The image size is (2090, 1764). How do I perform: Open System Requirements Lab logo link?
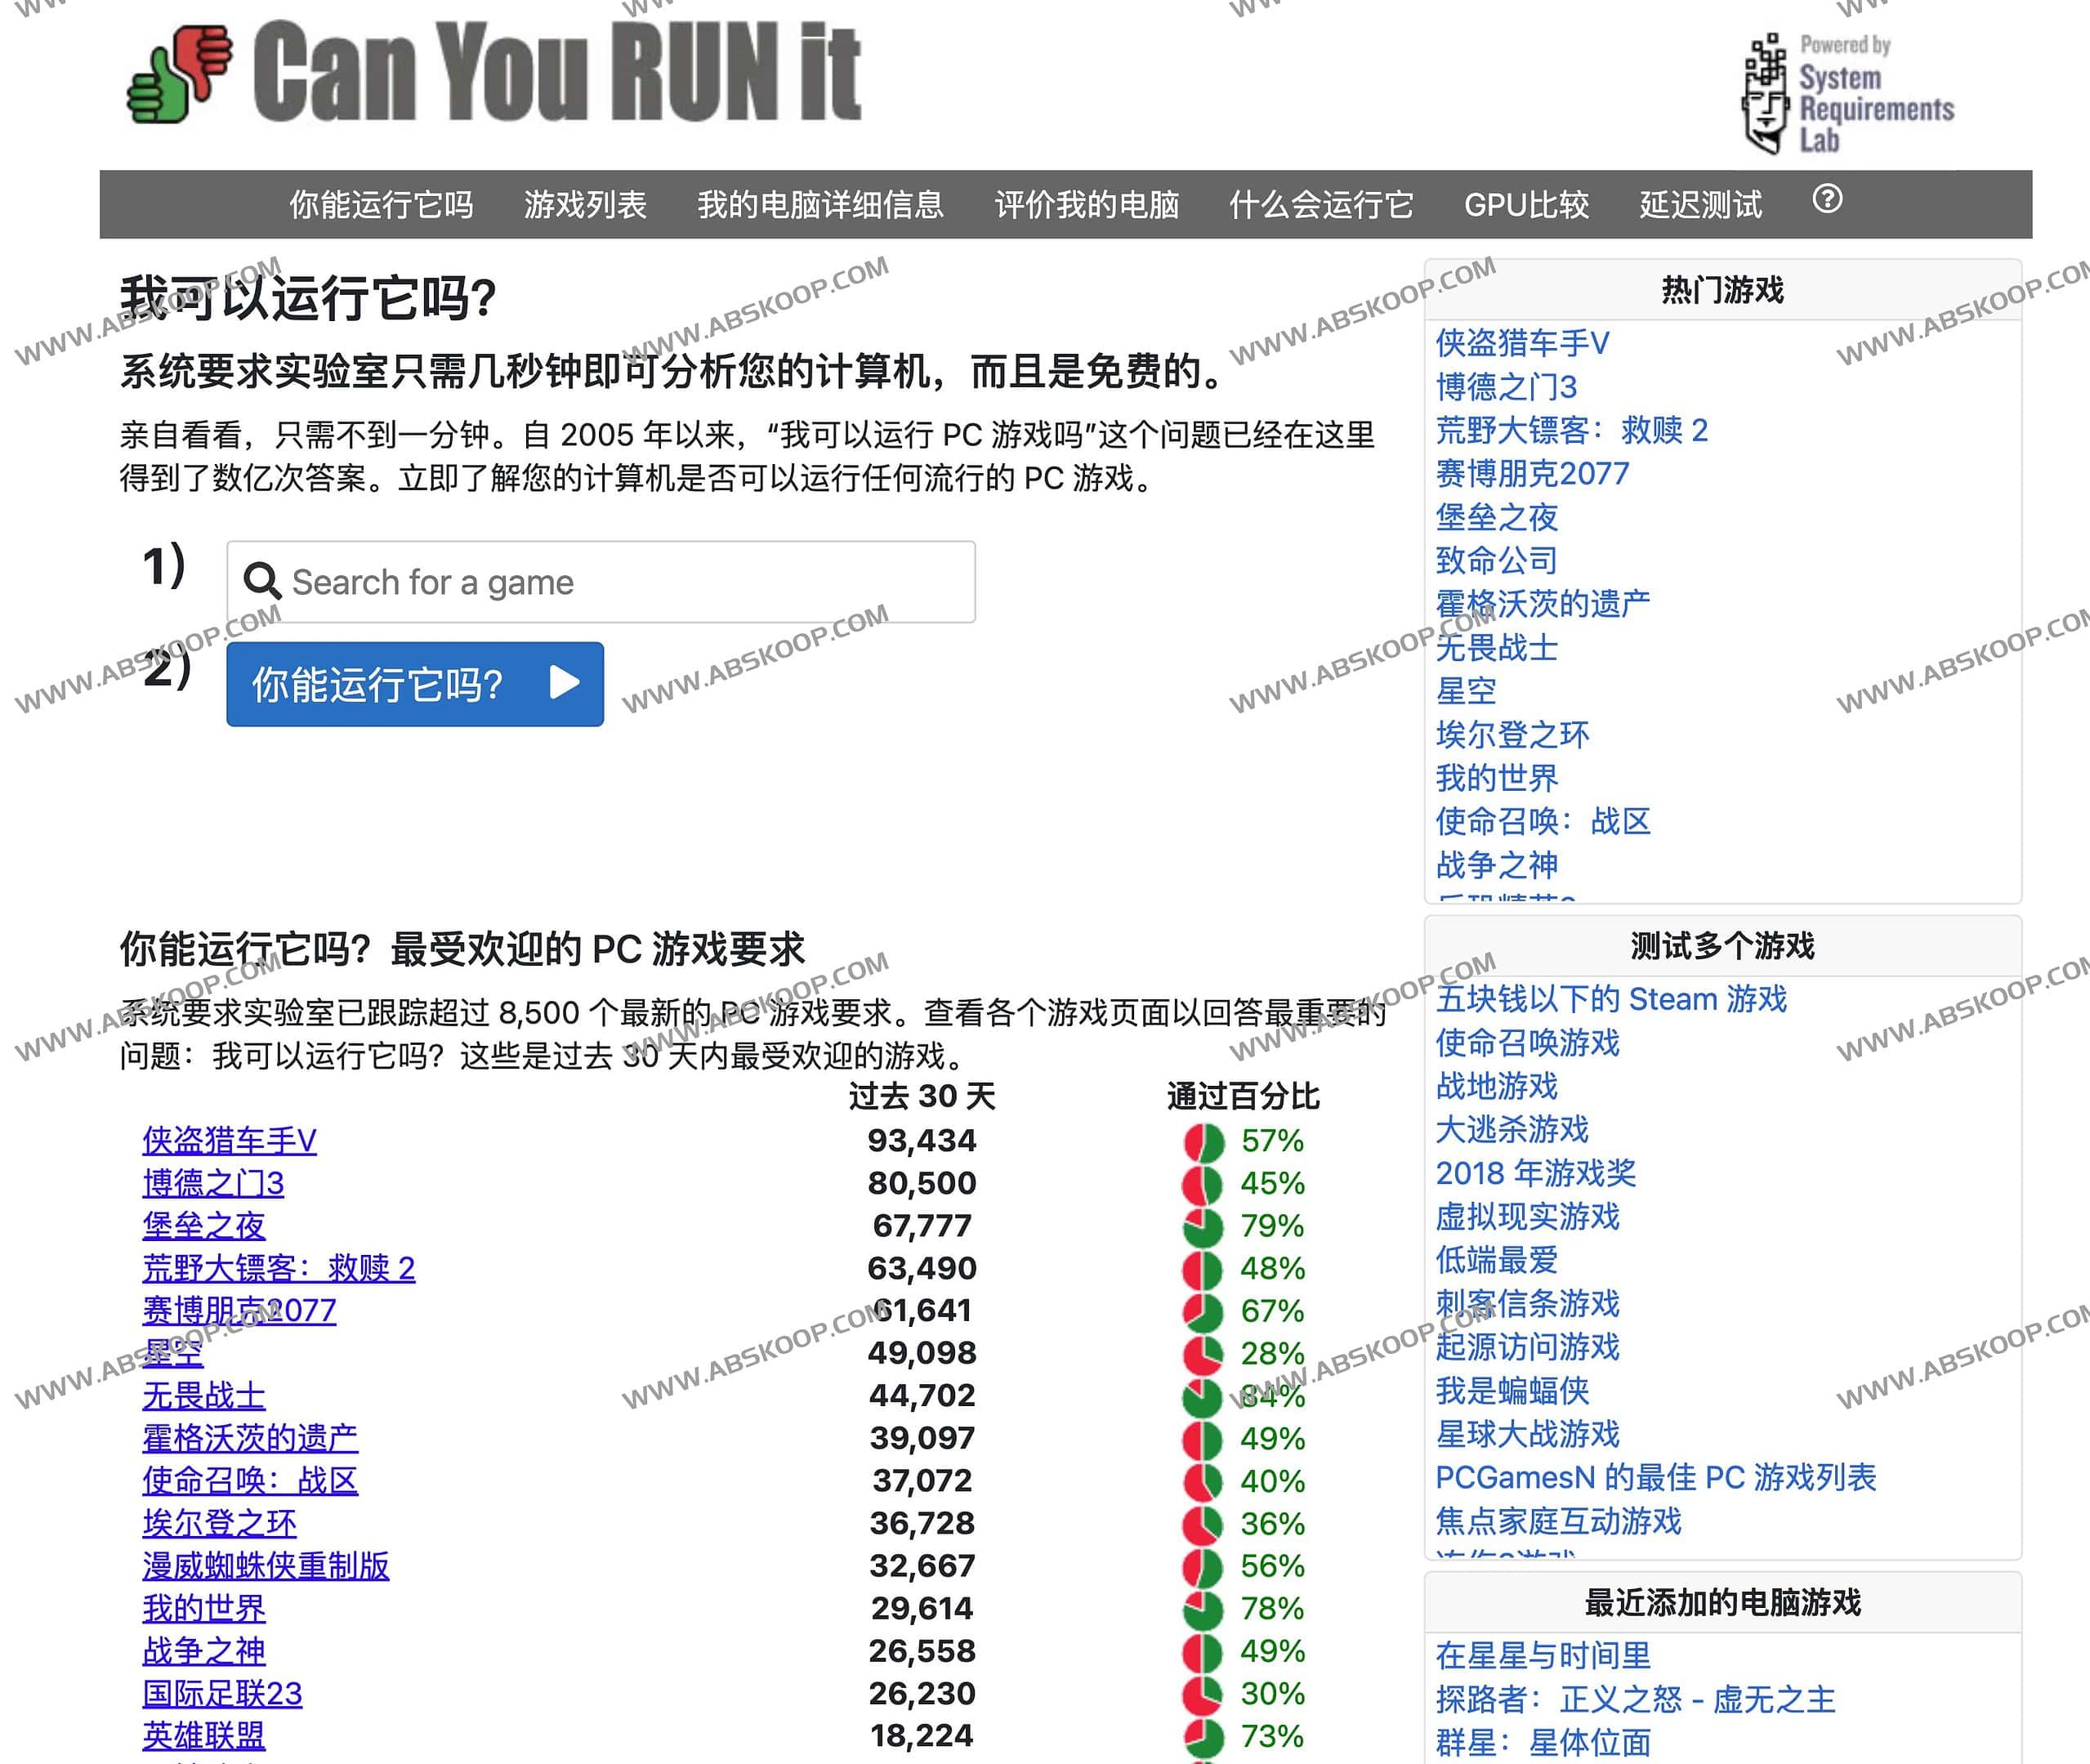click(x=1848, y=93)
